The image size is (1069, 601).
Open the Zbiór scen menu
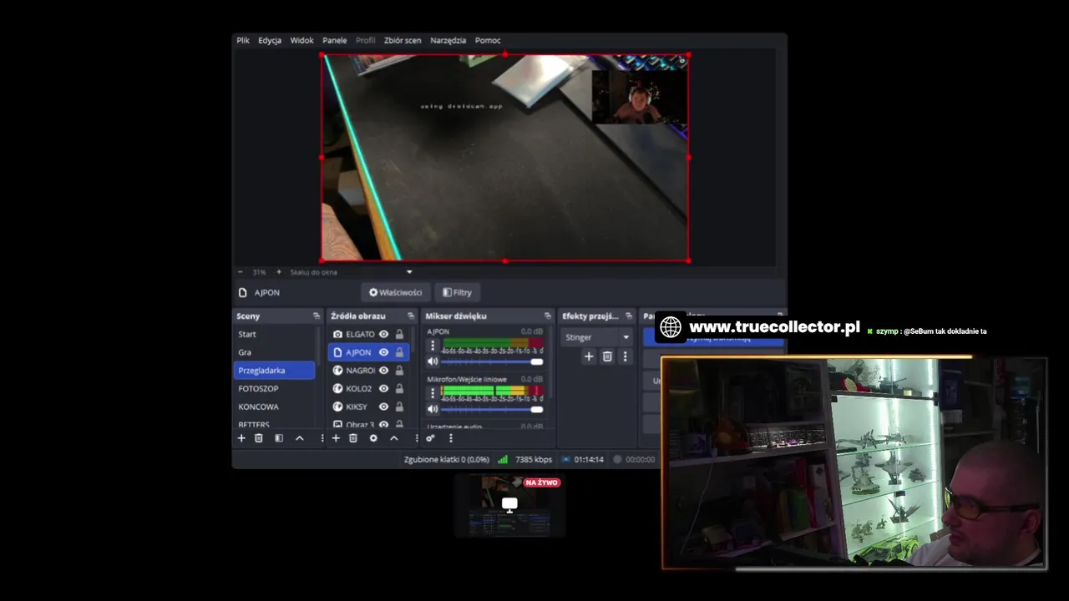(x=403, y=40)
